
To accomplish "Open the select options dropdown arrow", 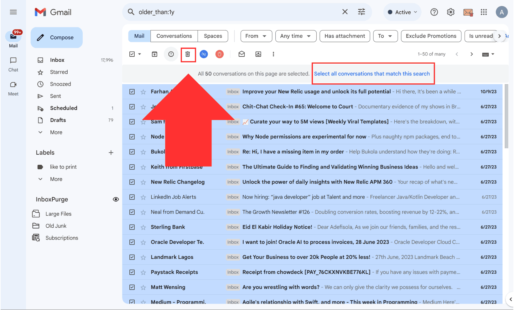I will coord(140,54).
